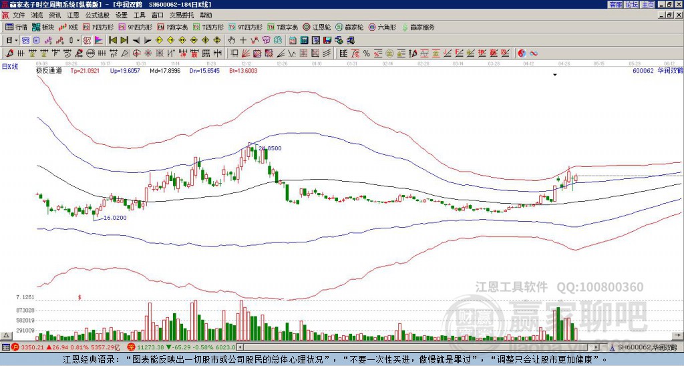Open the P四方形 square tool

99,27
